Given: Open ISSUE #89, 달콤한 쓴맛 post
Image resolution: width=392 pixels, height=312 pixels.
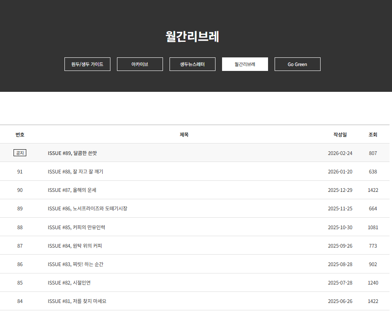Looking at the screenshot, I should click(x=72, y=153).
